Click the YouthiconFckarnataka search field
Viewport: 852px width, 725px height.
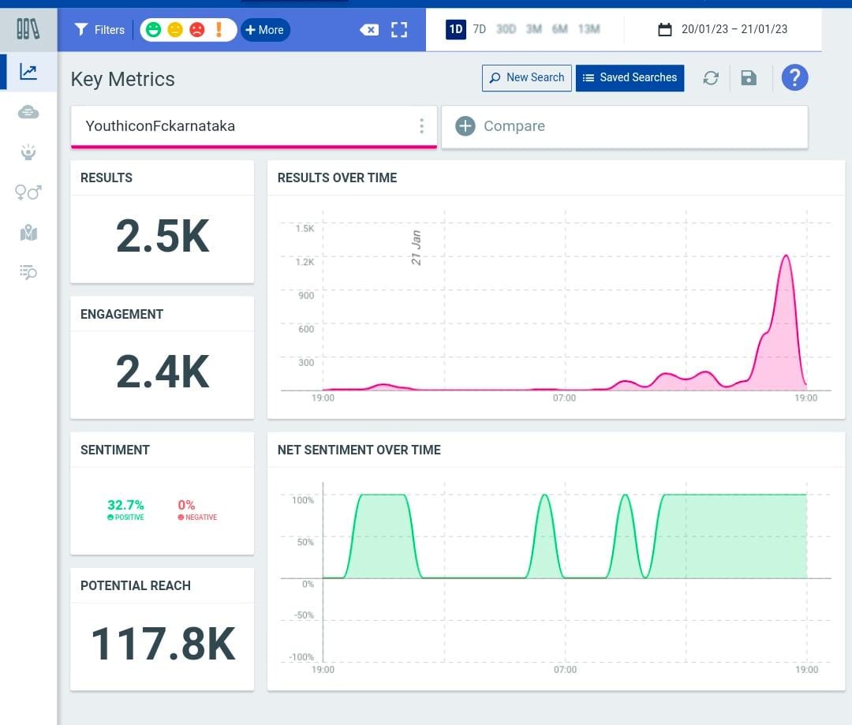(254, 127)
